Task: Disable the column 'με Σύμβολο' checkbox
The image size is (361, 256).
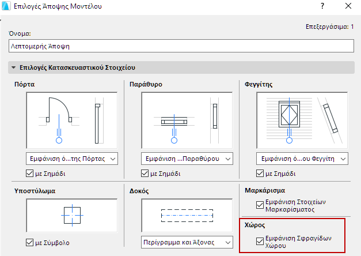Action: [x=31, y=243]
